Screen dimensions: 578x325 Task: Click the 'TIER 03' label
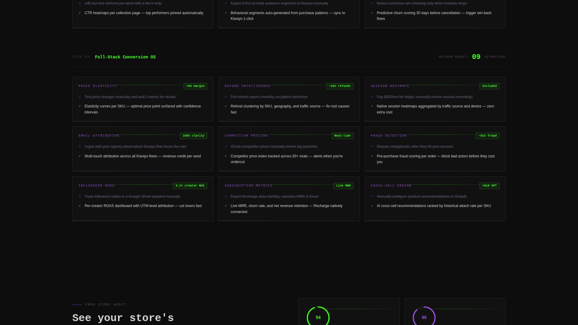(81, 57)
